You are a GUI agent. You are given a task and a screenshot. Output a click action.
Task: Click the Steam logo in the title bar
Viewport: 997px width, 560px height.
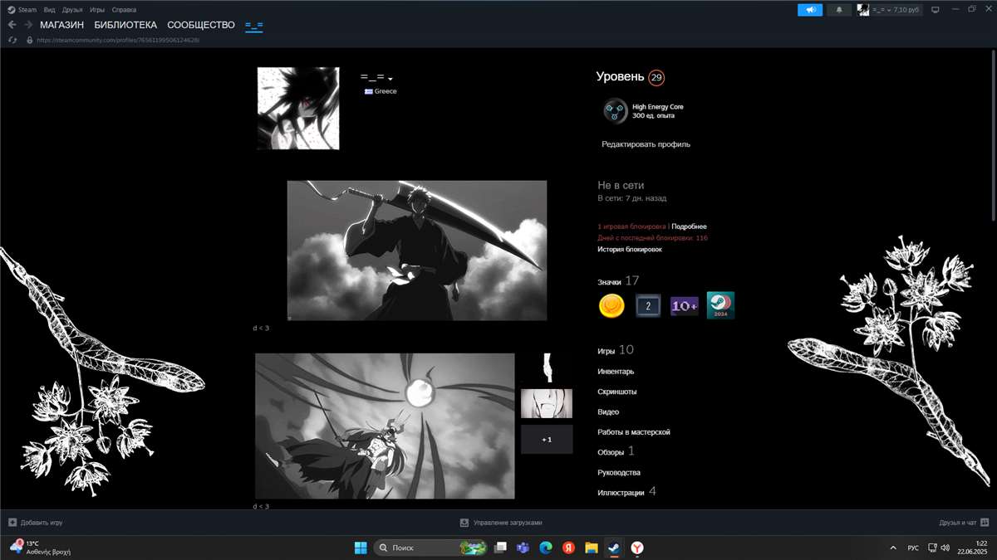12,10
